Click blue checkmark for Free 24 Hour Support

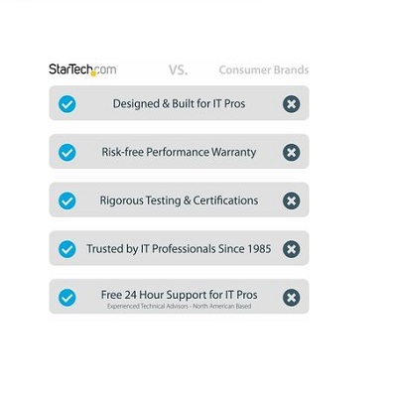click(x=67, y=298)
